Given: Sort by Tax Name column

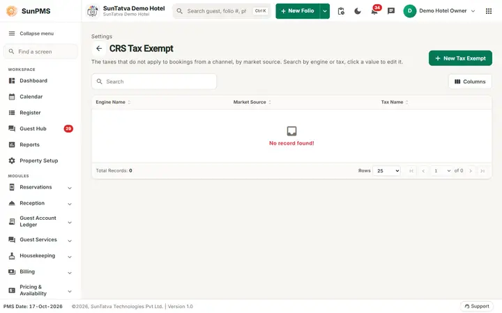Looking at the screenshot, I should pos(395,102).
